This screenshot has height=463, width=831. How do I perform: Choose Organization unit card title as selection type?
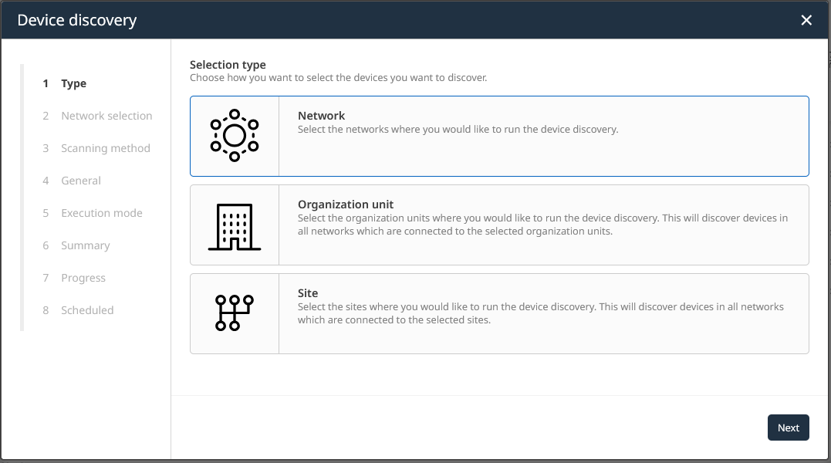coord(346,204)
